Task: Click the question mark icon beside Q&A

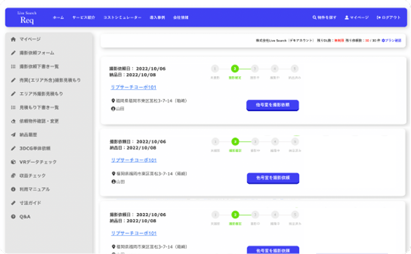Action: click(x=13, y=217)
